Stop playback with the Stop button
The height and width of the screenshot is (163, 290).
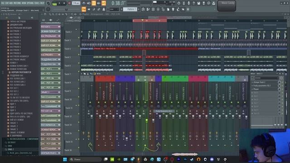click(64, 3)
